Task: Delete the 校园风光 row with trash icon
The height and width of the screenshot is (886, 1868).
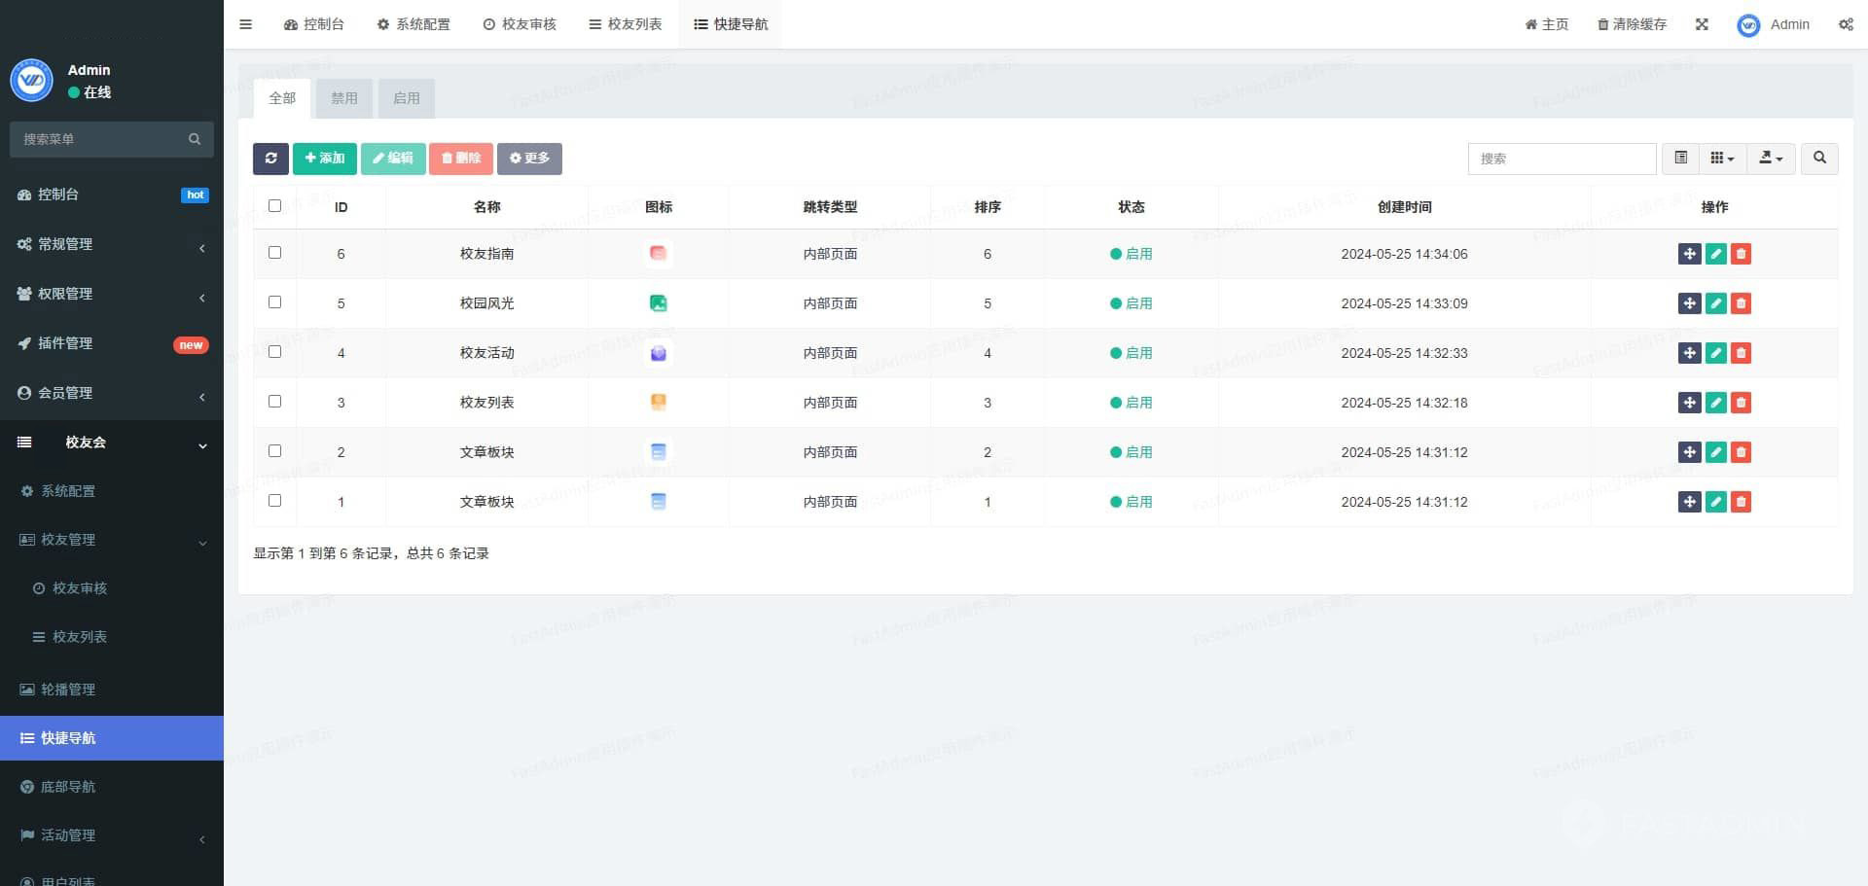Action: [1742, 303]
